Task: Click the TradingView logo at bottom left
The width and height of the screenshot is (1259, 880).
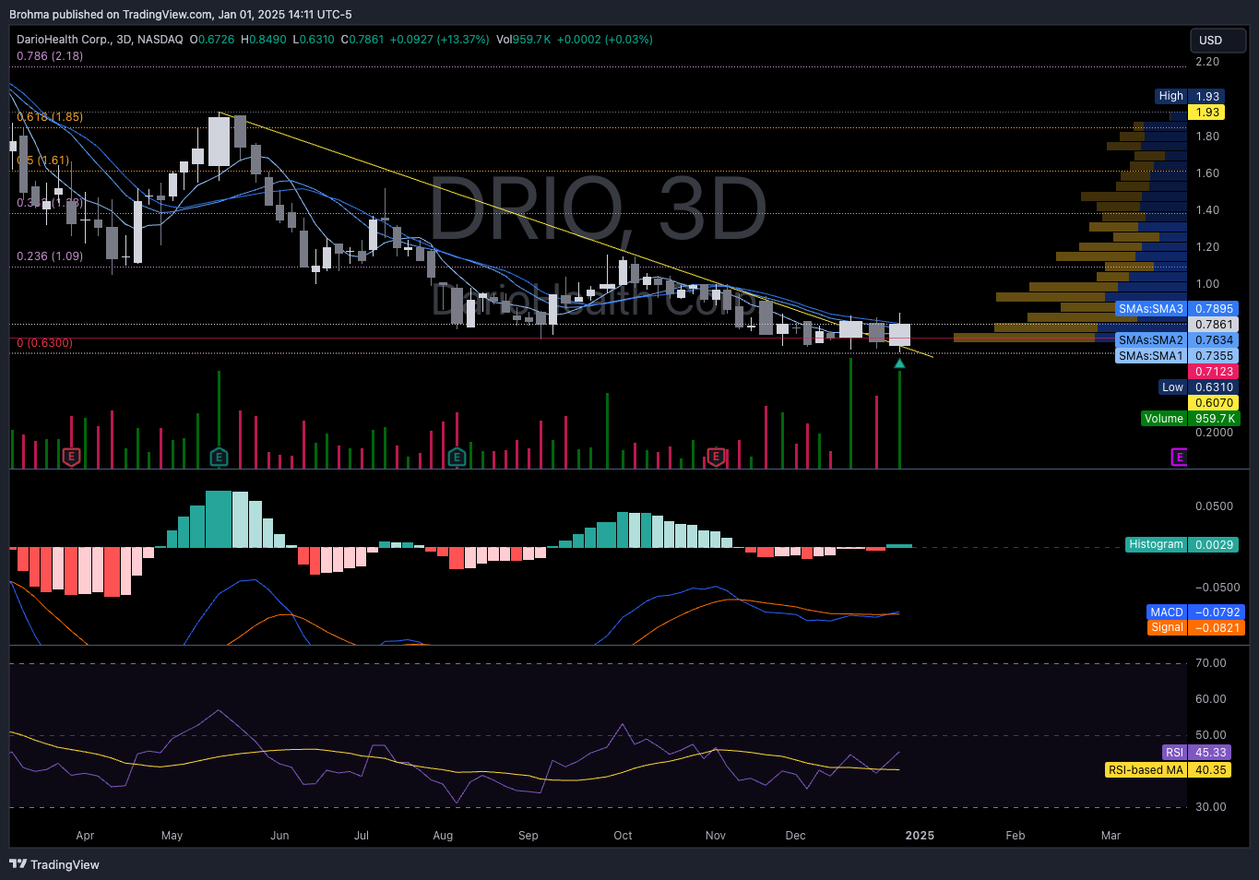Action: pyautogui.click(x=54, y=864)
